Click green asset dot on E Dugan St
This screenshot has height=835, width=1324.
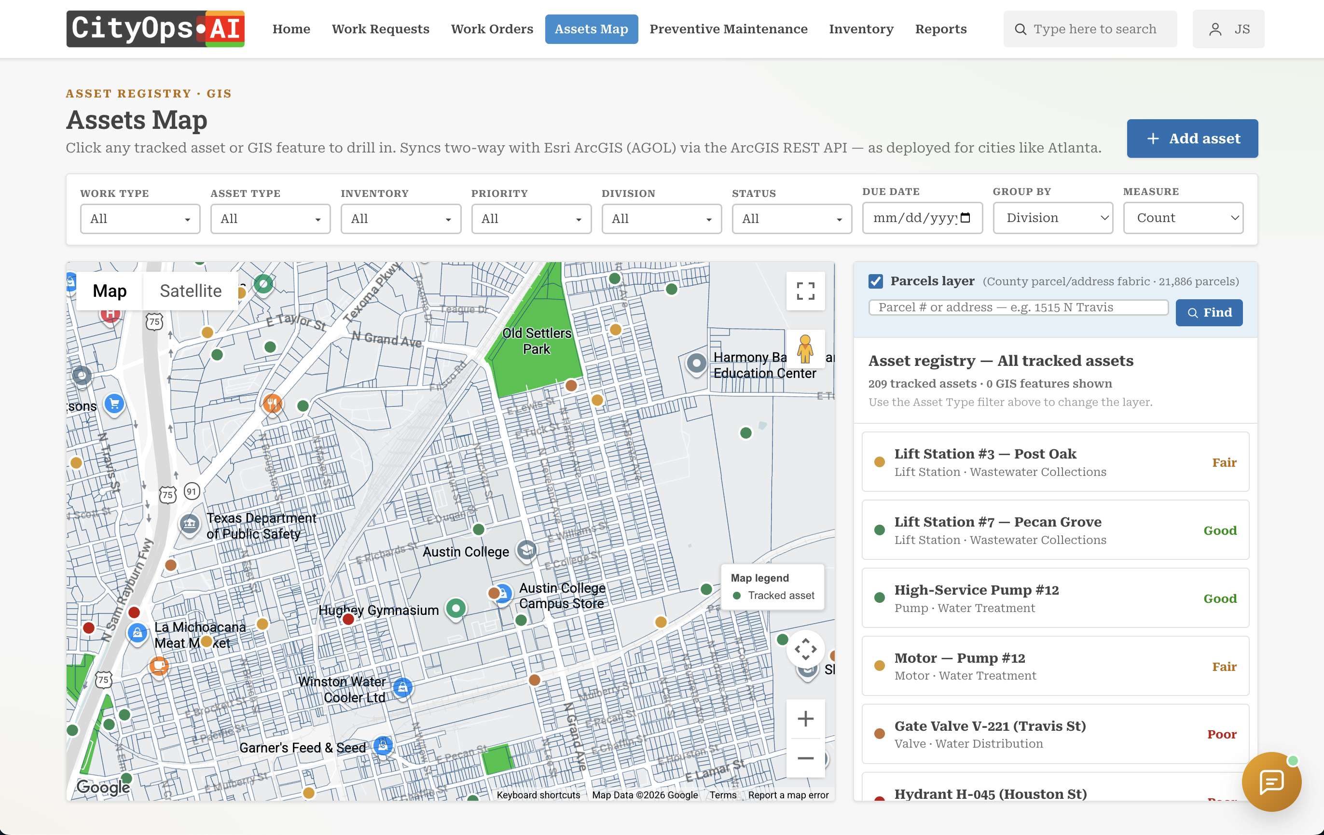pos(479,529)
